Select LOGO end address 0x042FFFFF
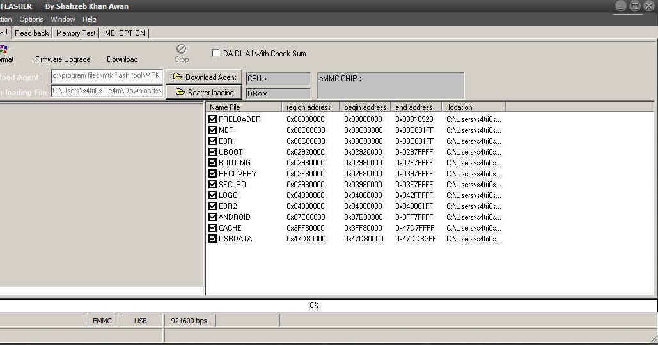The height and width of the screenshot is (345, 658). (x=414, y=195)
